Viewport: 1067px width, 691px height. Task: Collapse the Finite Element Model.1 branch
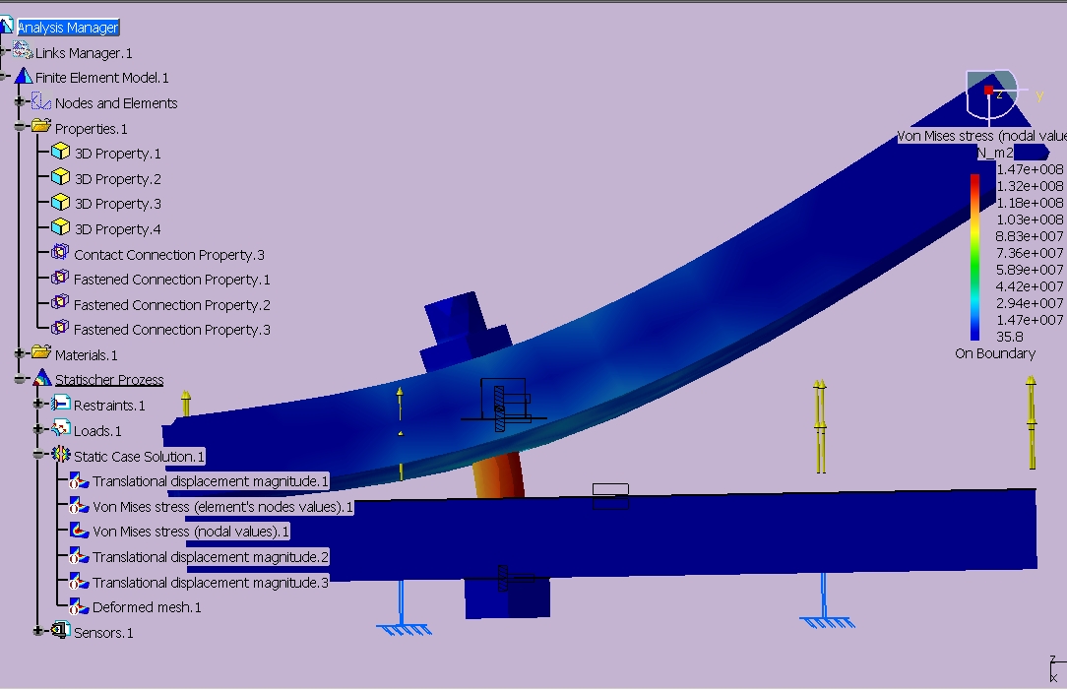coord(3,77)
